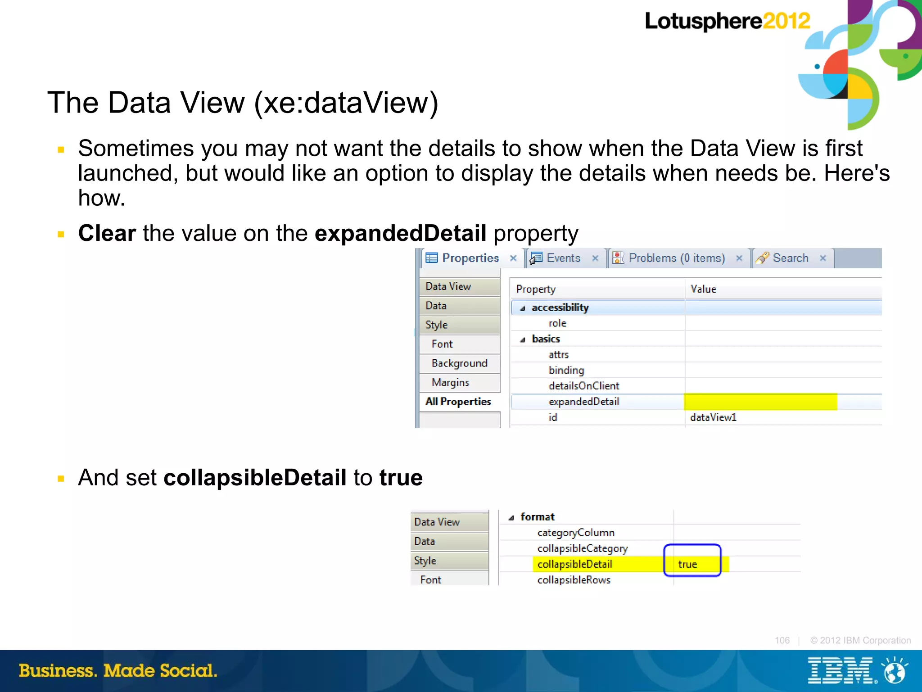
Task: Click the role property row
Action: (696, 323)
